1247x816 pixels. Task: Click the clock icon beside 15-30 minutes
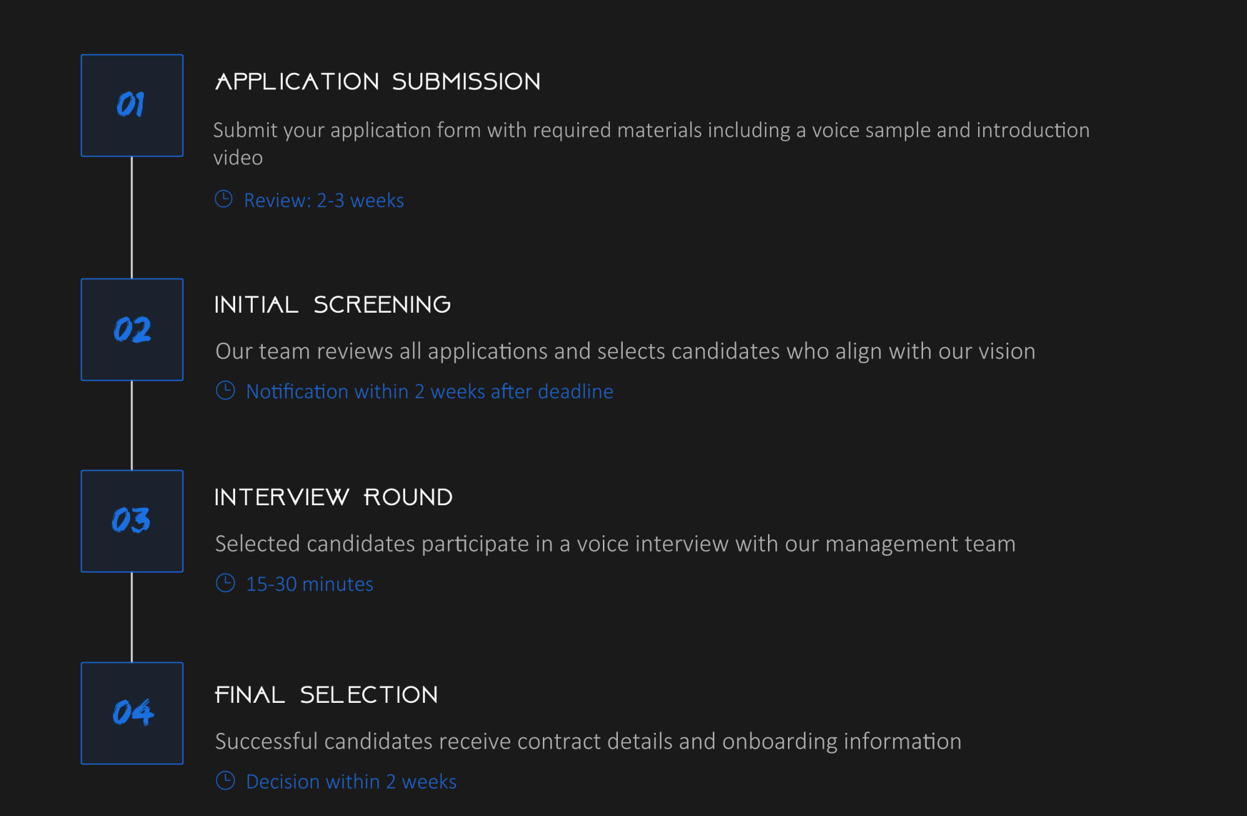coord(225,583)
